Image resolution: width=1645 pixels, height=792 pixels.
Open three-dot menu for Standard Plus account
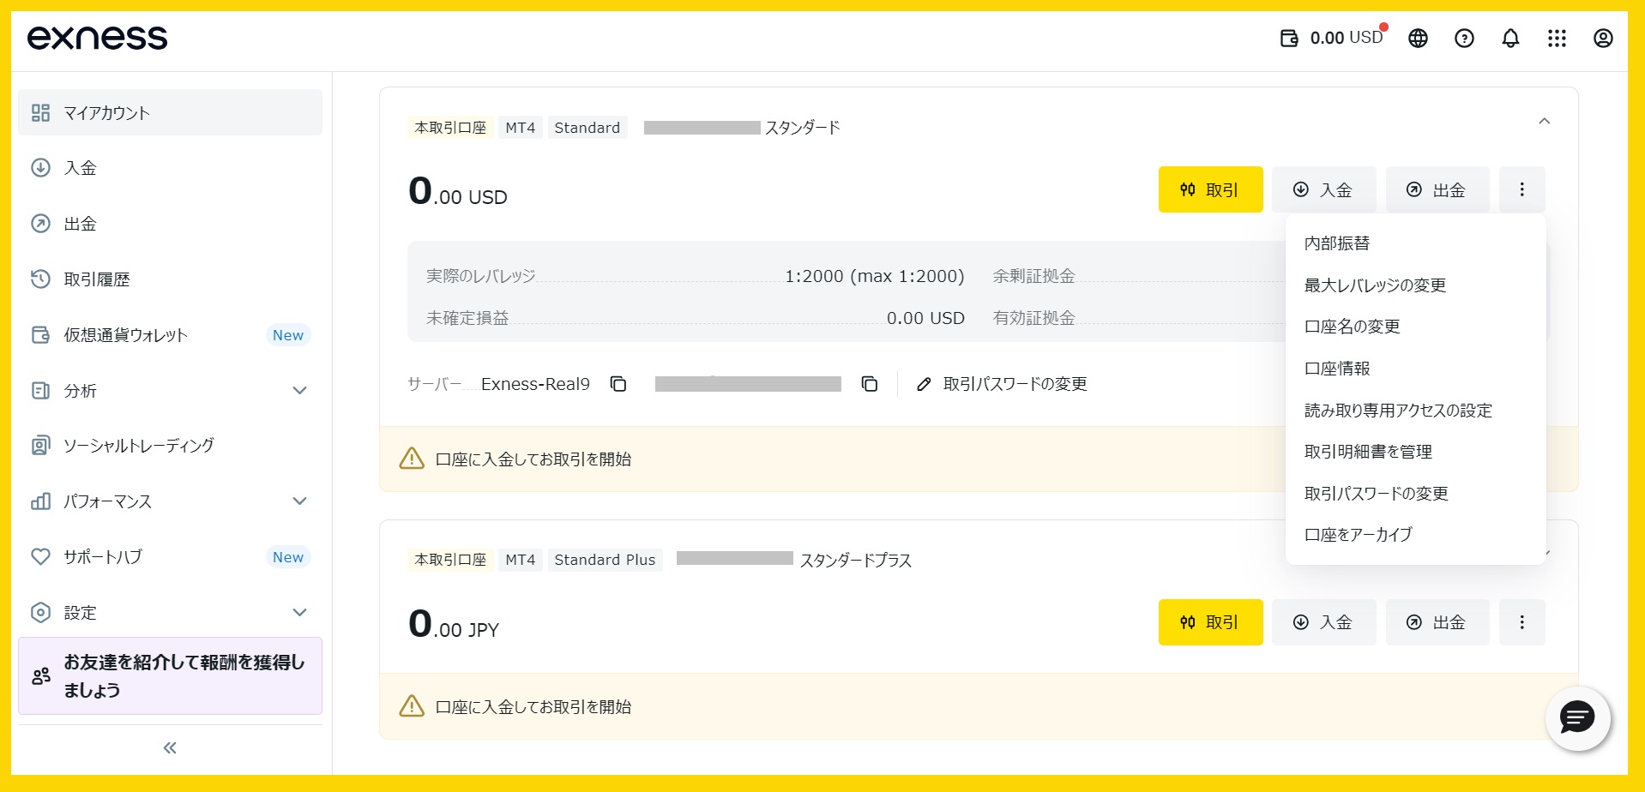(x=1521, y=622)
